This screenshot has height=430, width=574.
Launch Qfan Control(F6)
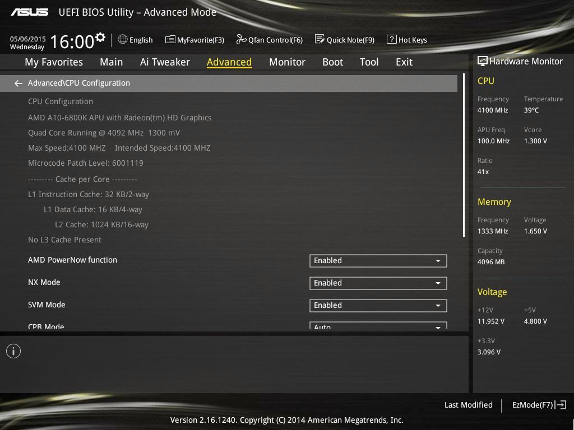[x=275, y=40]
